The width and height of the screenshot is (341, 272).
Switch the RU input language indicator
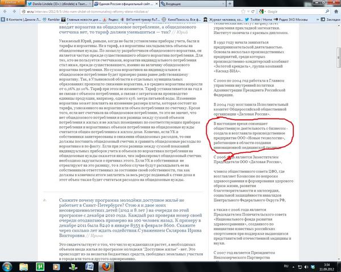point(286,266)
